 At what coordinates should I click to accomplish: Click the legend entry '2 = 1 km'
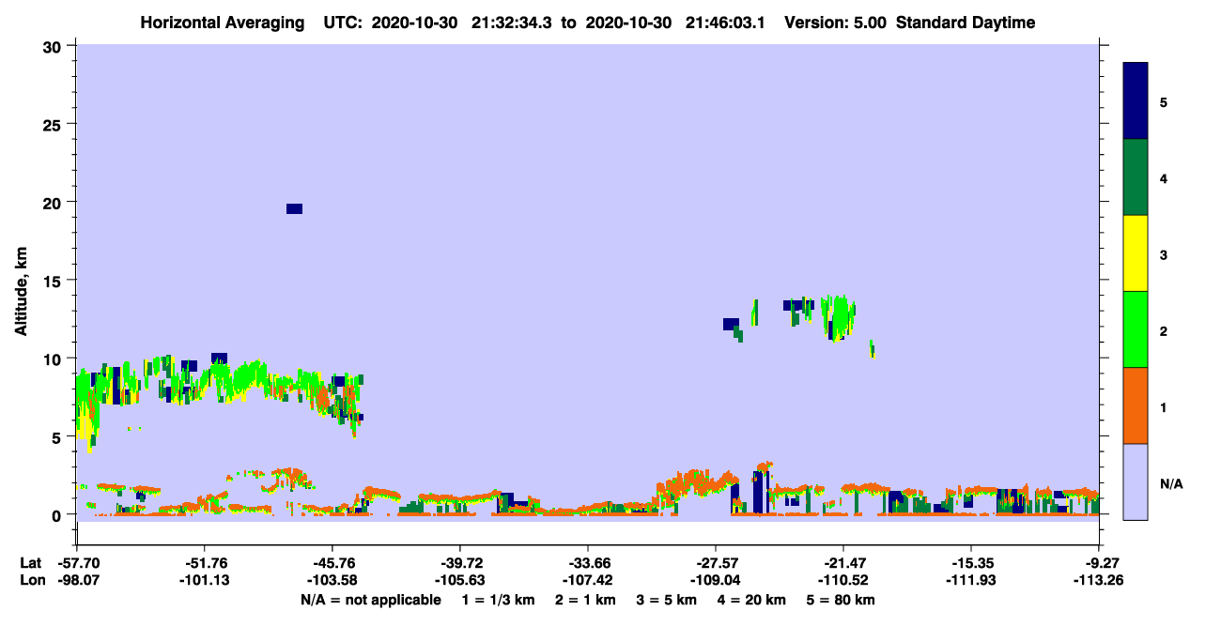(585, 600)
